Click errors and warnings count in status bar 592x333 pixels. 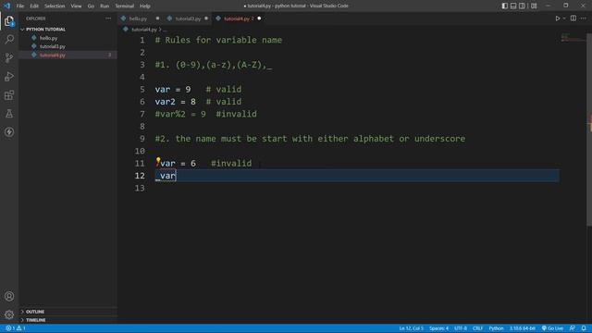[x=16, y=328]
